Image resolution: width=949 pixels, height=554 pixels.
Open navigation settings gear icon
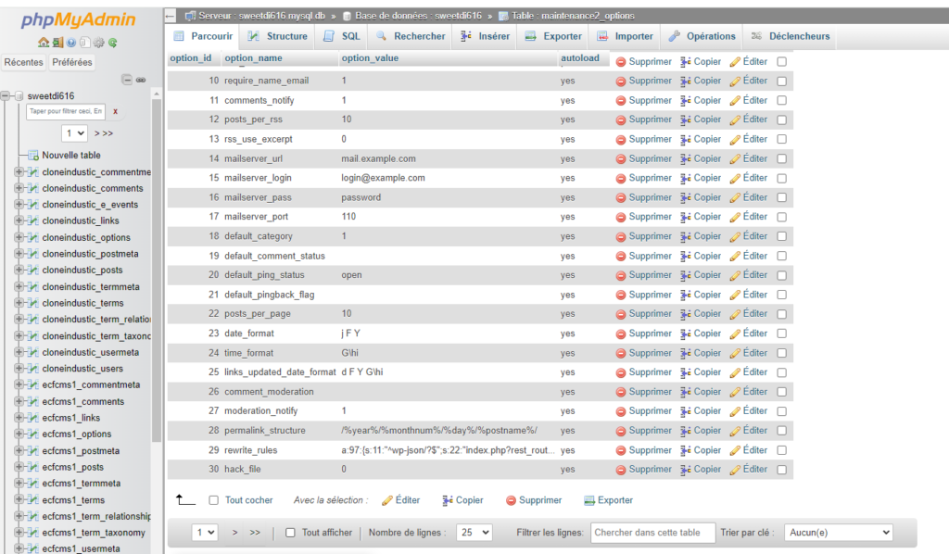coord(98,43)
